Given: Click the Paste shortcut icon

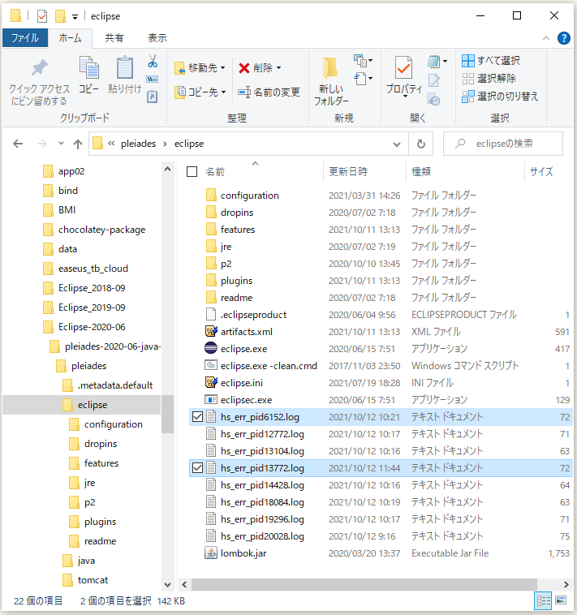Looking at the screenshot, I should pyautogui.click(x=153, y=96).
